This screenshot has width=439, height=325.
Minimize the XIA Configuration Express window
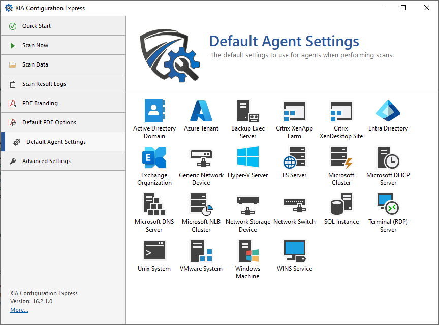[x=381, y=8]
